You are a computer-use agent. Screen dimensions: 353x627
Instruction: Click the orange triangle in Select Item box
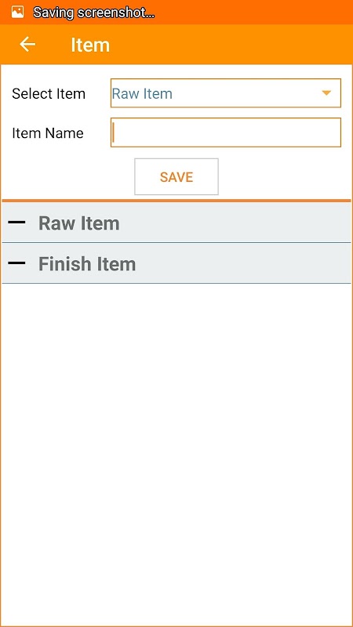[x=326, y=93]
